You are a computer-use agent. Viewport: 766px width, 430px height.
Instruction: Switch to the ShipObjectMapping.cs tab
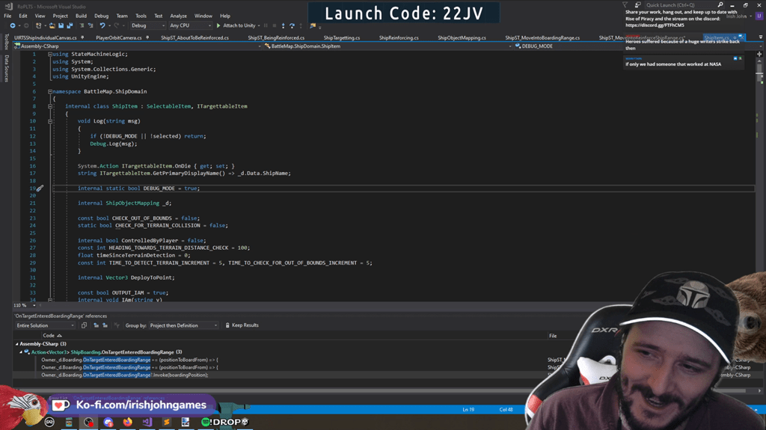click(462, 37)
